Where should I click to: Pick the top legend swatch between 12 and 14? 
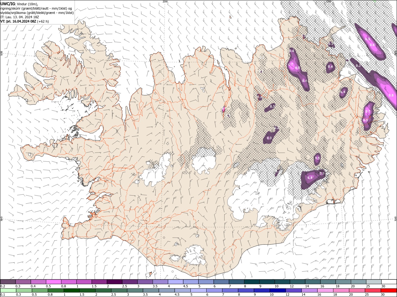click(x=297, y=282)
